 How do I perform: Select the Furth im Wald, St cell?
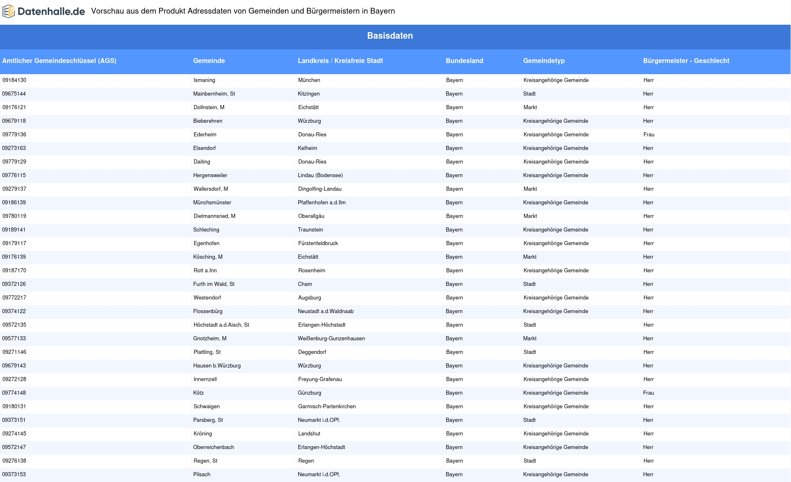[214, 284]
